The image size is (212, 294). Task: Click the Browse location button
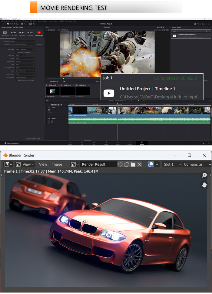coord(39,44)
